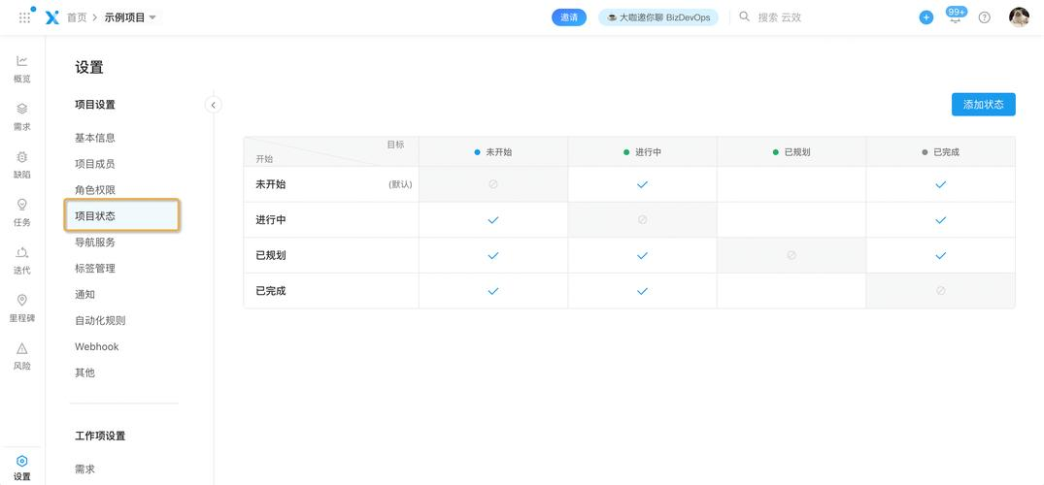The height and width of the screenshot is (485, 1044).
Task: Click the 进行中 column header
Action: pos(643,151)
